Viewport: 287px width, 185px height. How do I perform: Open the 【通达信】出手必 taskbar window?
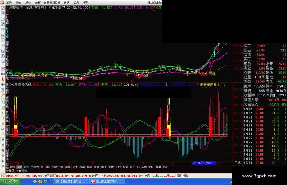71,182
